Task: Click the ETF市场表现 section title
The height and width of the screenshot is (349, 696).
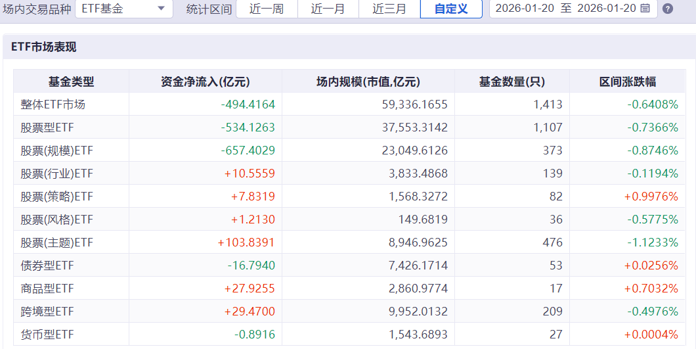Action: (x=43, y=47)
